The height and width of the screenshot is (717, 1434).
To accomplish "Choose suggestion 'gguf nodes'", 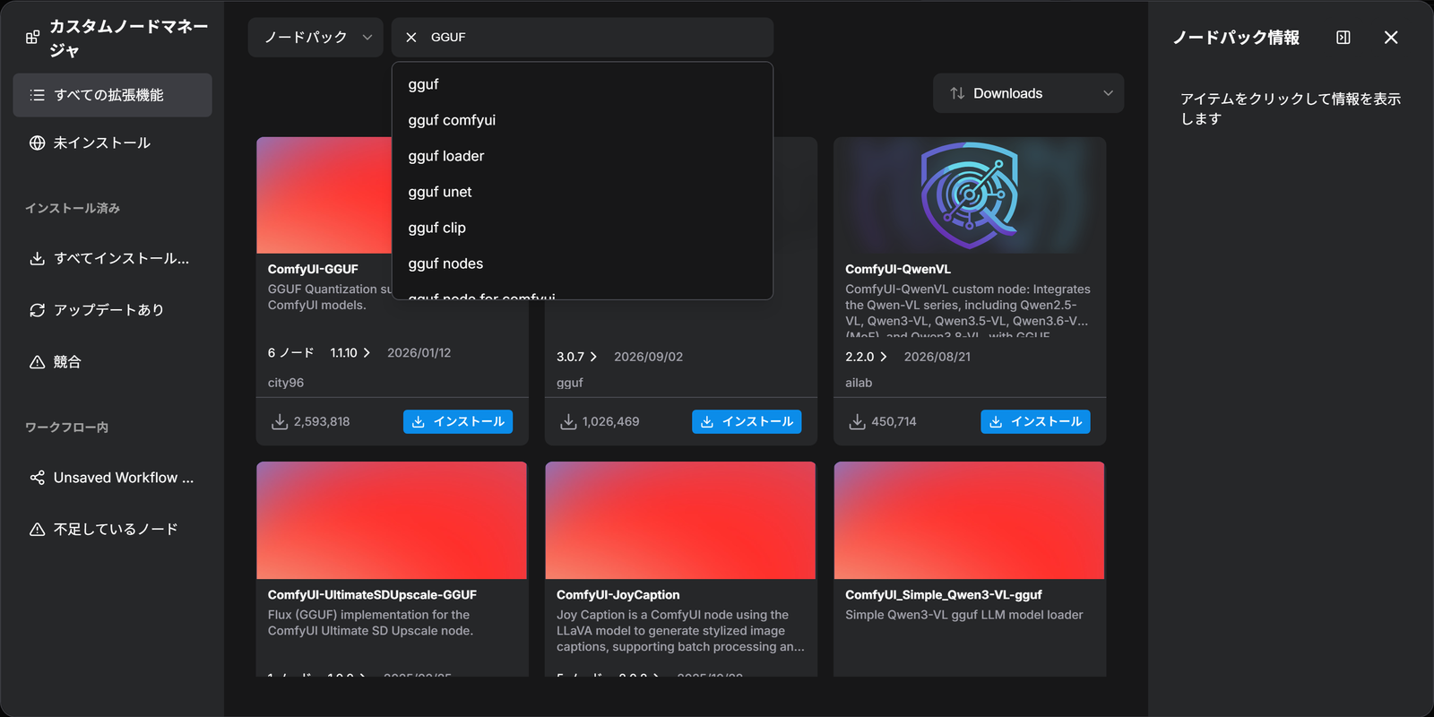I will pyautogui.click(x=583, y=263).
